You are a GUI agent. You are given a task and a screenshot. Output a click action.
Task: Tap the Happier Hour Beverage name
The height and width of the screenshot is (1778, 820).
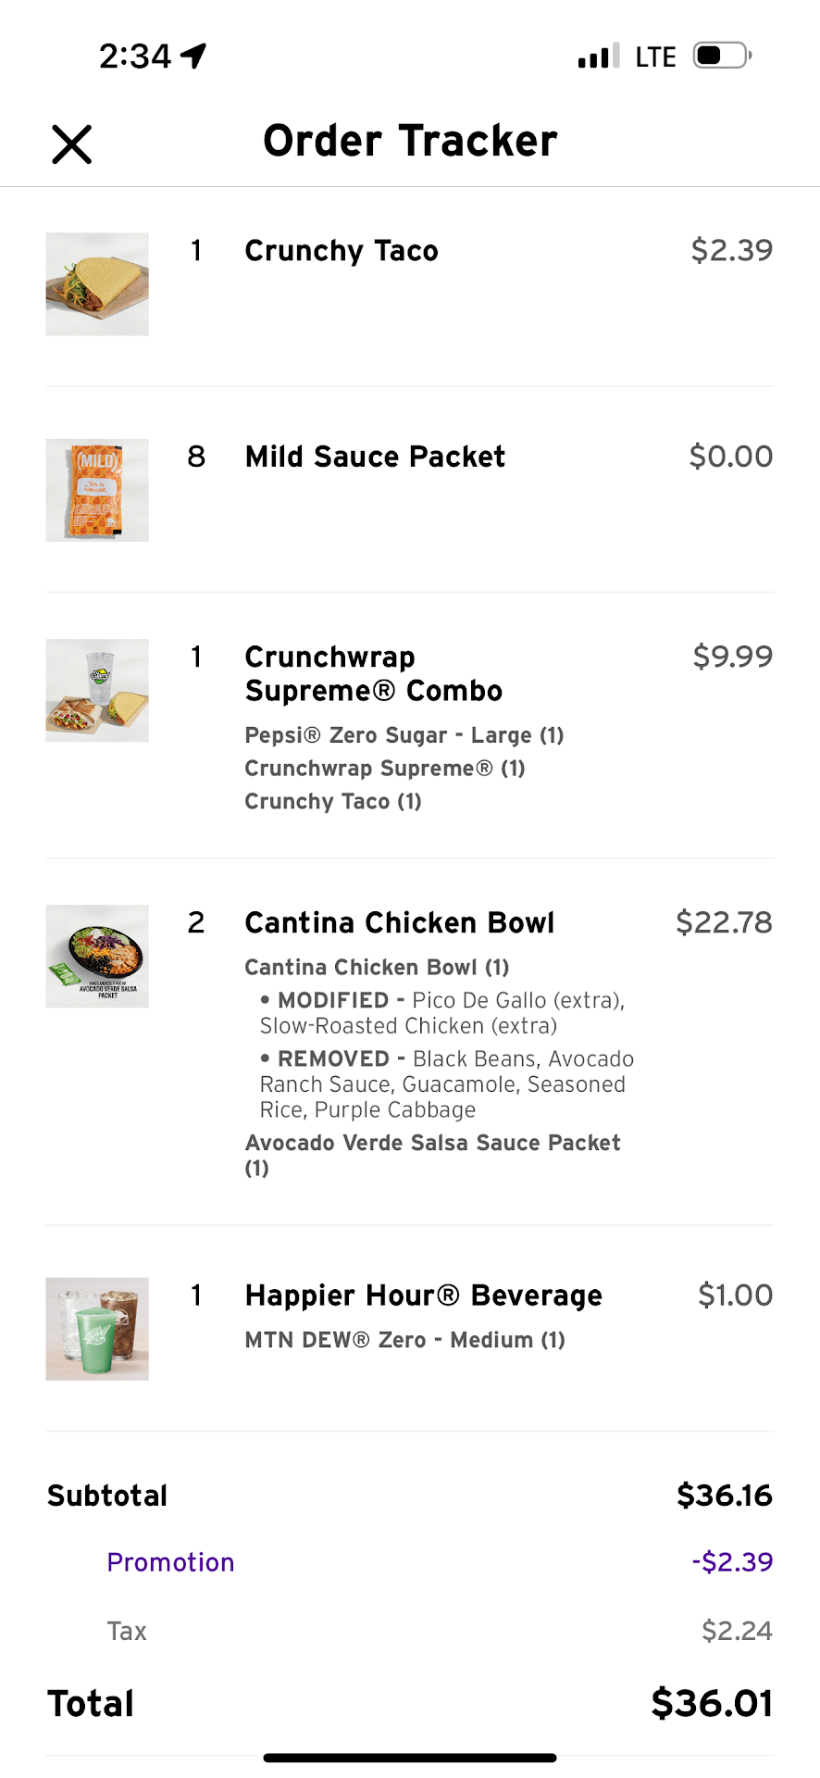(423, 1296)
